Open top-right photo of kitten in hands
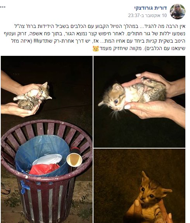 coord(139,102)
